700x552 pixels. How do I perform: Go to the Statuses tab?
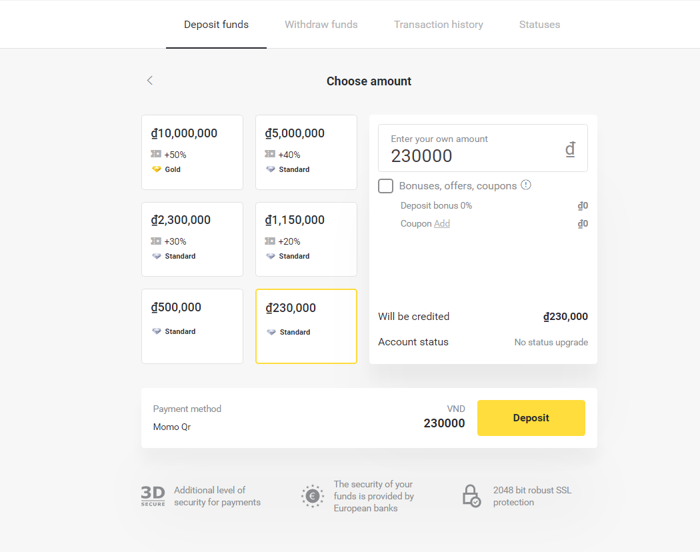[x=539, y=25]
